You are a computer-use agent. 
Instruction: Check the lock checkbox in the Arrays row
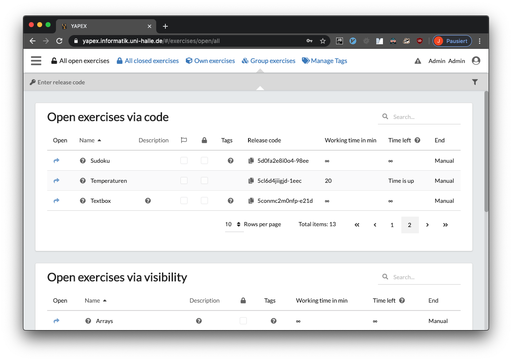pyautogui.click(x=243, y=321)
